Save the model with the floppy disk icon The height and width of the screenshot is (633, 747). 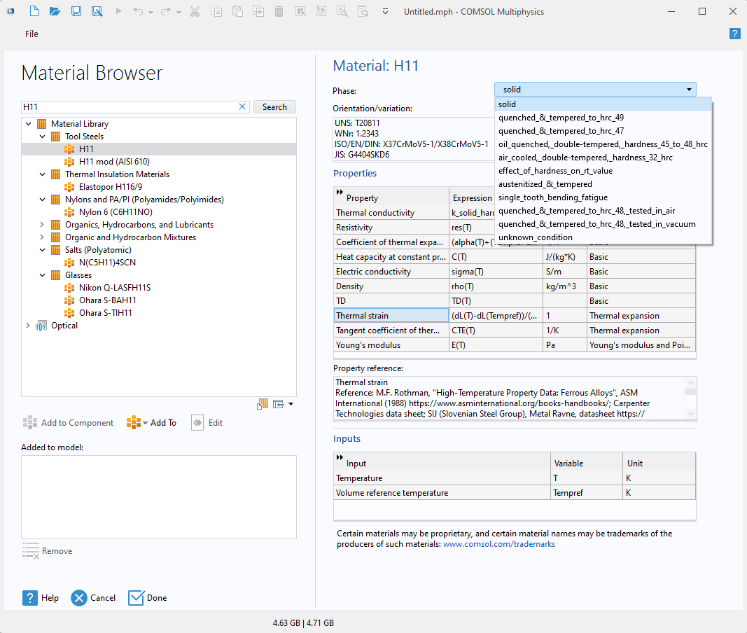[76, 11]
